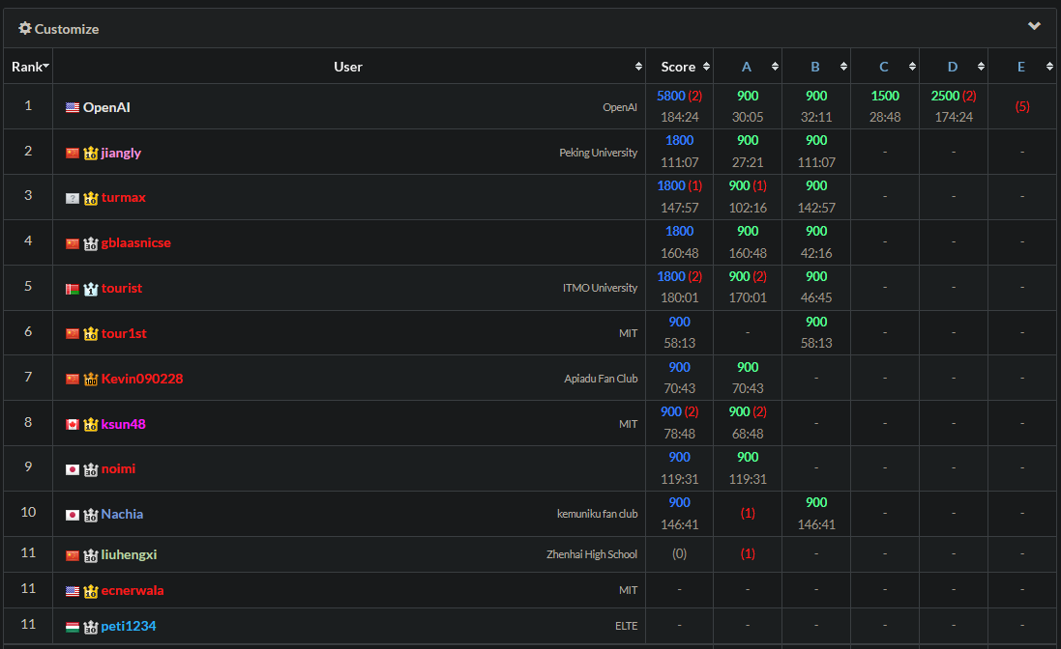Click the unknown flag beside turmax

tap(73, 199)
